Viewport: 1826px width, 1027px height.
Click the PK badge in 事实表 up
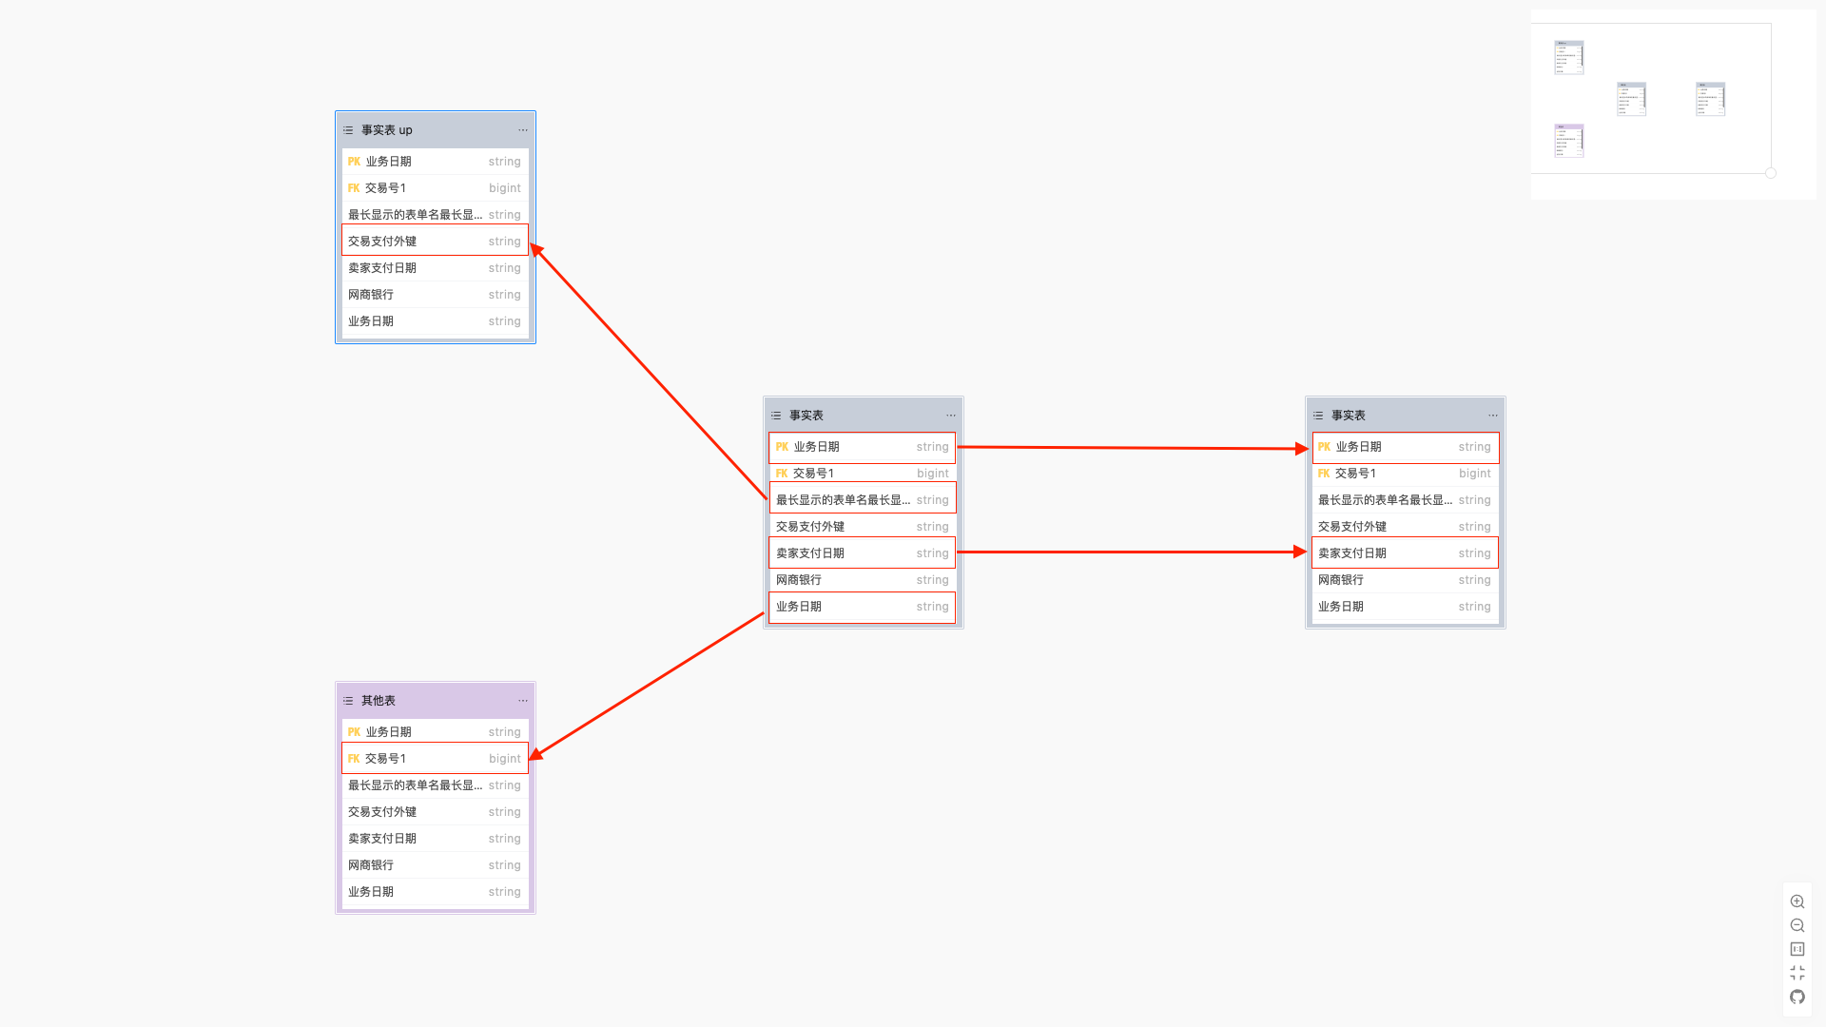click(x=353, y=161)
